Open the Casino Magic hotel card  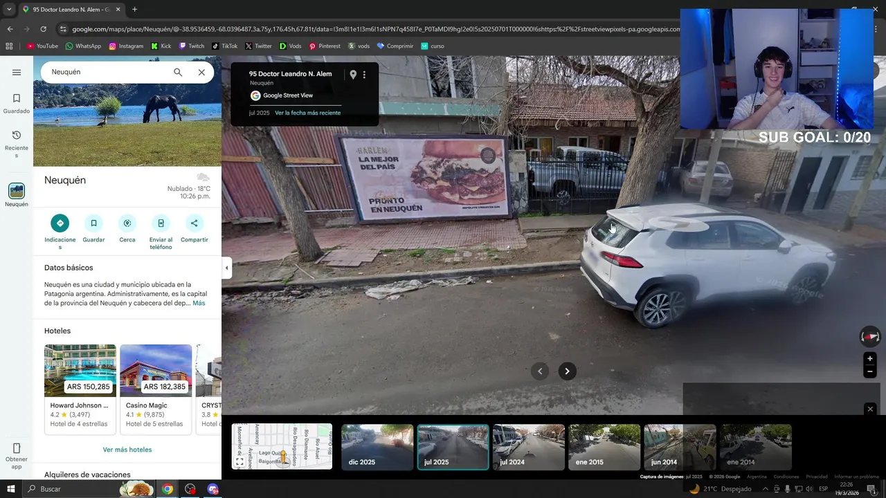[156, 389]
